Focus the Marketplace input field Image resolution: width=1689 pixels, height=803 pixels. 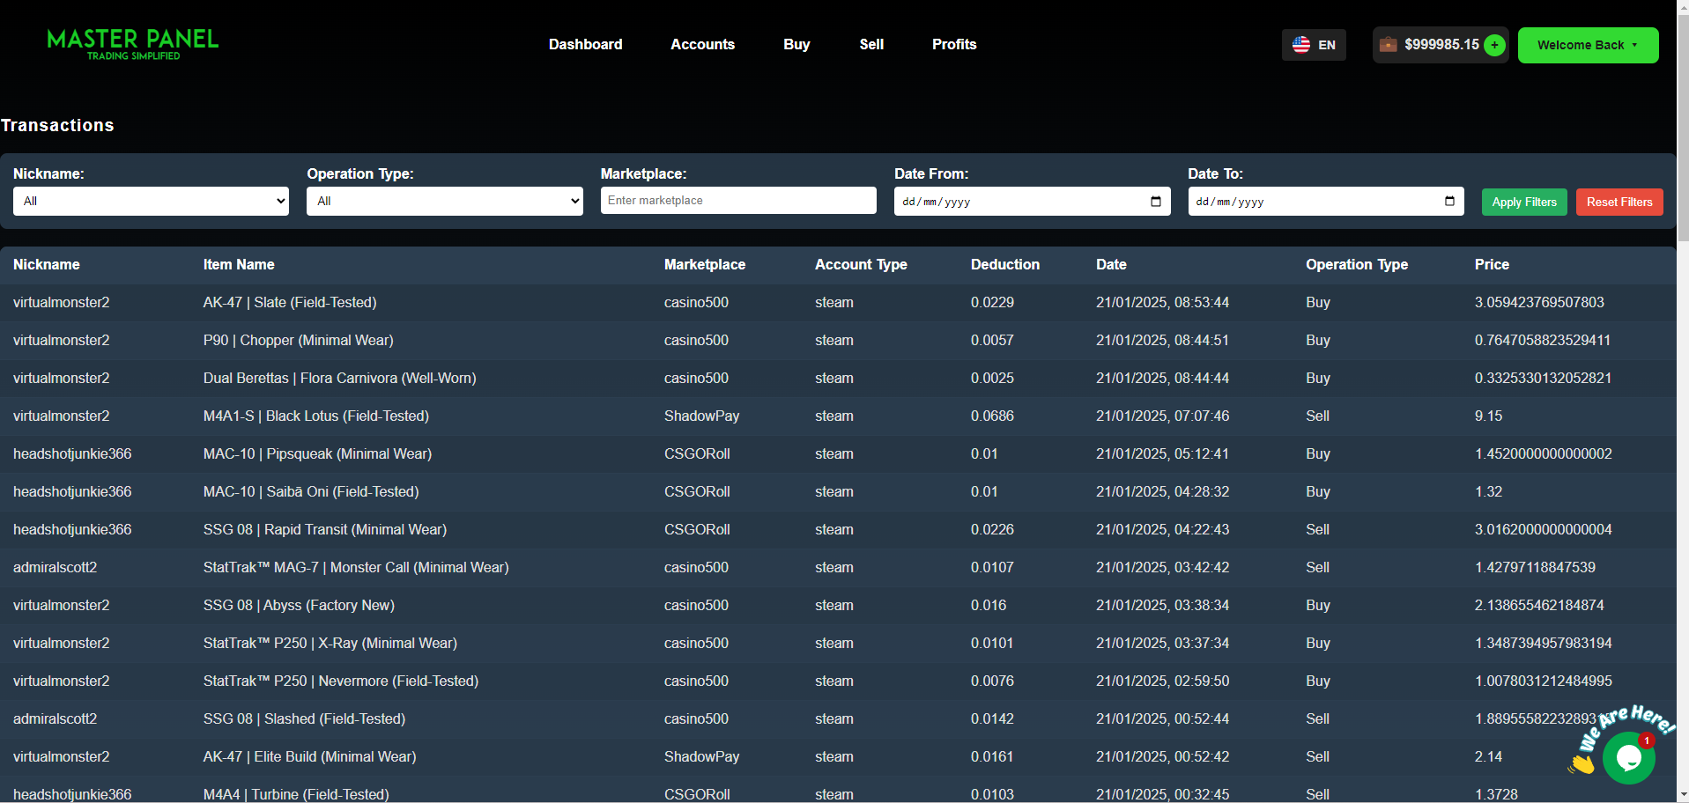(x=738, y=200)
